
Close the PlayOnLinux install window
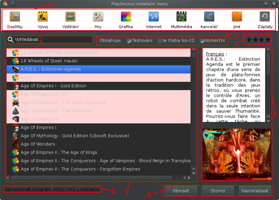pyautogui.click(x=274, y=3)
